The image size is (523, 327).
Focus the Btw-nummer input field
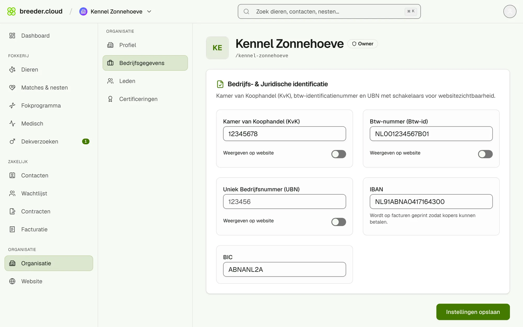pos(431,134)
